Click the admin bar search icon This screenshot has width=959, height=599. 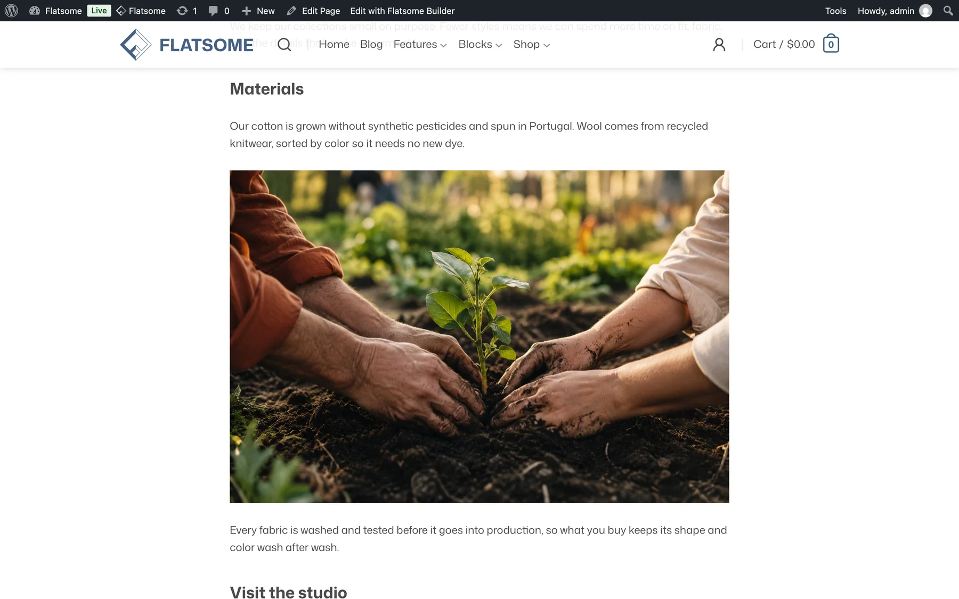(x=948, y=11)
